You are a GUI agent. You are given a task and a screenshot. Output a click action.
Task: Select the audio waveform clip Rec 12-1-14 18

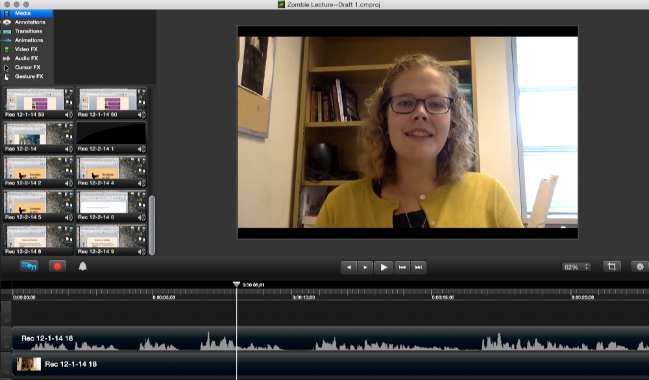[330, 338]
